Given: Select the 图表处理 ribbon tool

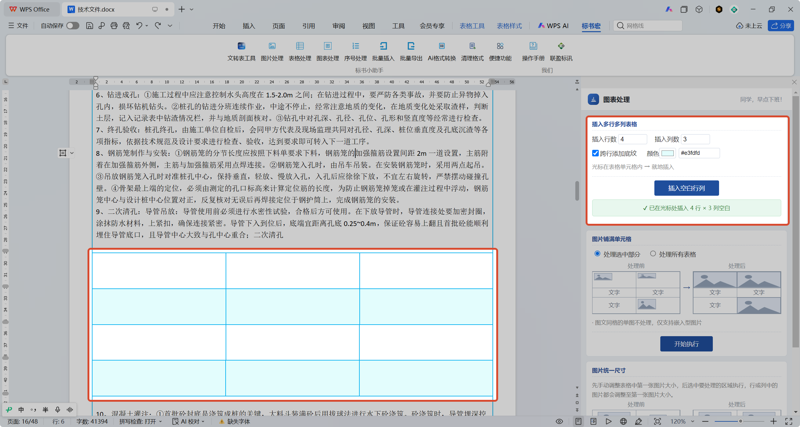Looking at the screenshot, I should [327, 52].
